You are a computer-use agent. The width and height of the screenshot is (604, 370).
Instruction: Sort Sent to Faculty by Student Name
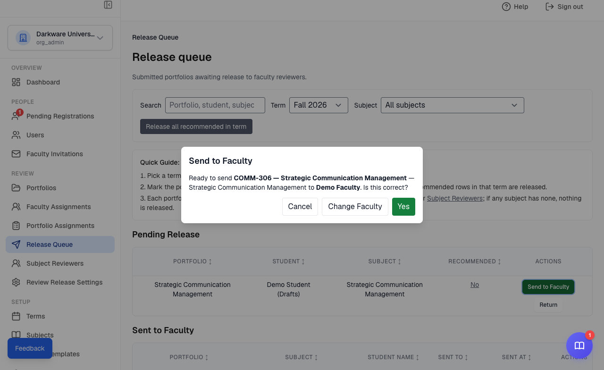coord(394,357)
